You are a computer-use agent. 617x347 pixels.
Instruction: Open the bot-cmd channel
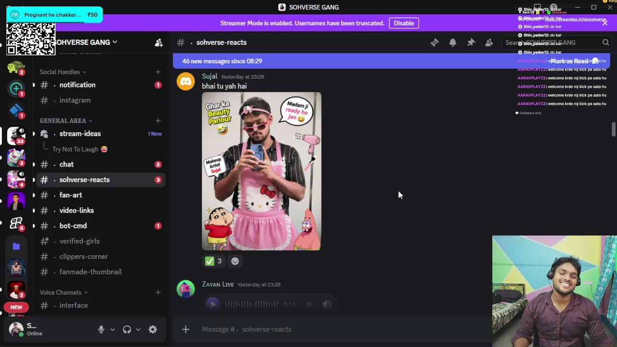click(100, 226)
